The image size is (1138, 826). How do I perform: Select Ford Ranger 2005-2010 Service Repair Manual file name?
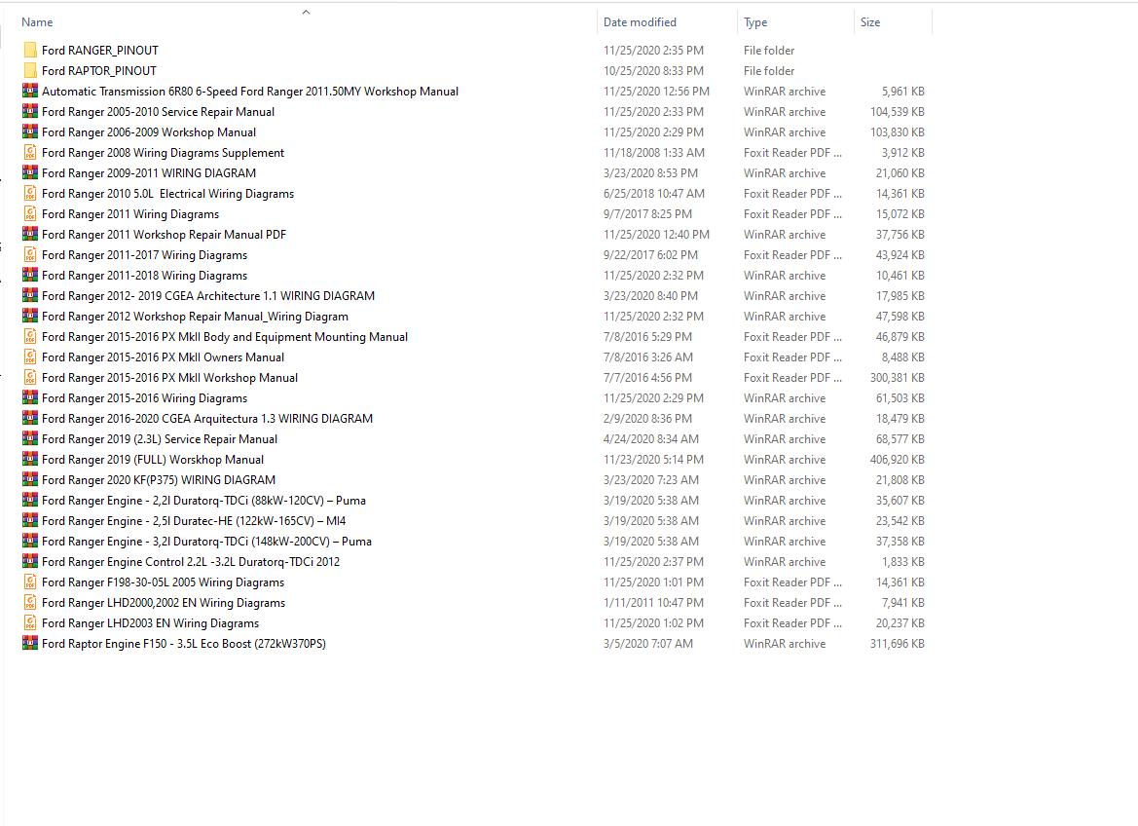click(x=158, y=111)
